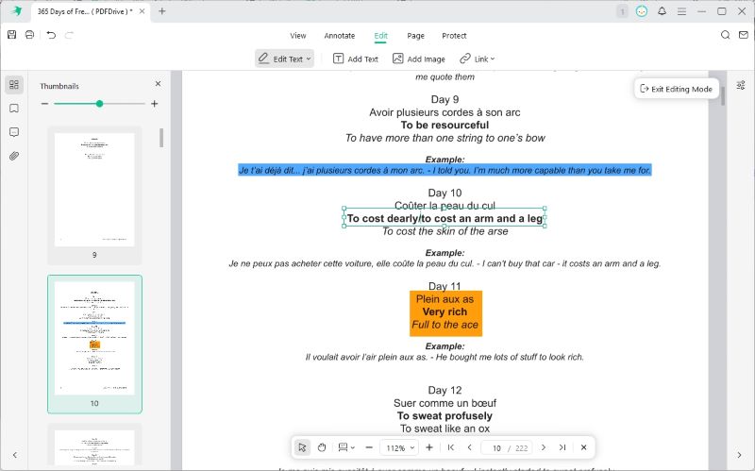Image resolution: width=755 pixels, height=471 pixels.
Task: Open the search magnifier icon
Action: point(726,35)
